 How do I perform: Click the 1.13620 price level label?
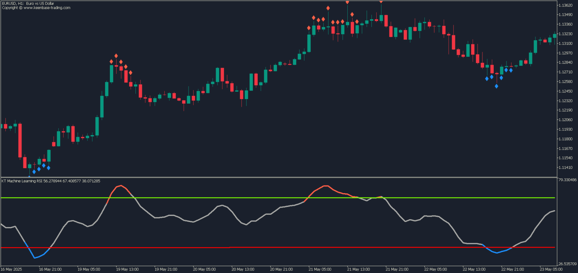(x=566, y=5)
